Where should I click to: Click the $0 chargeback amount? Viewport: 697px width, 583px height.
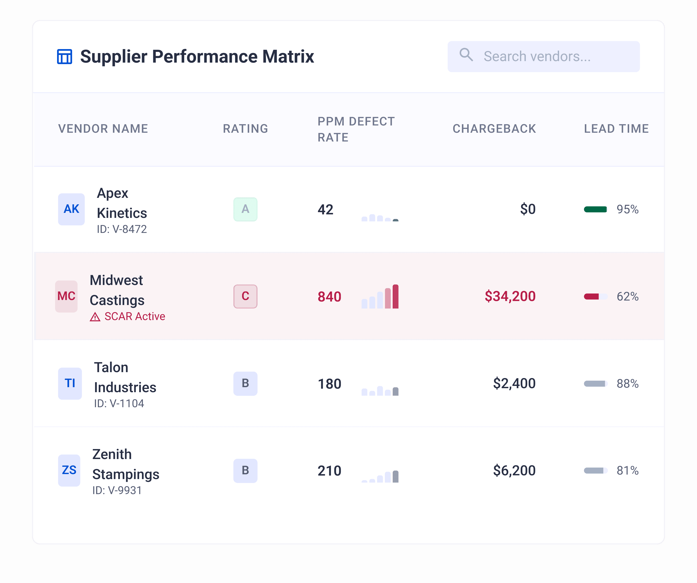coord(528,209)
